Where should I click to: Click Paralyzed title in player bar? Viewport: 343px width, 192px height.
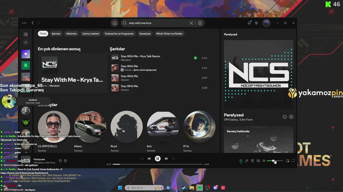tap(39, 159)
